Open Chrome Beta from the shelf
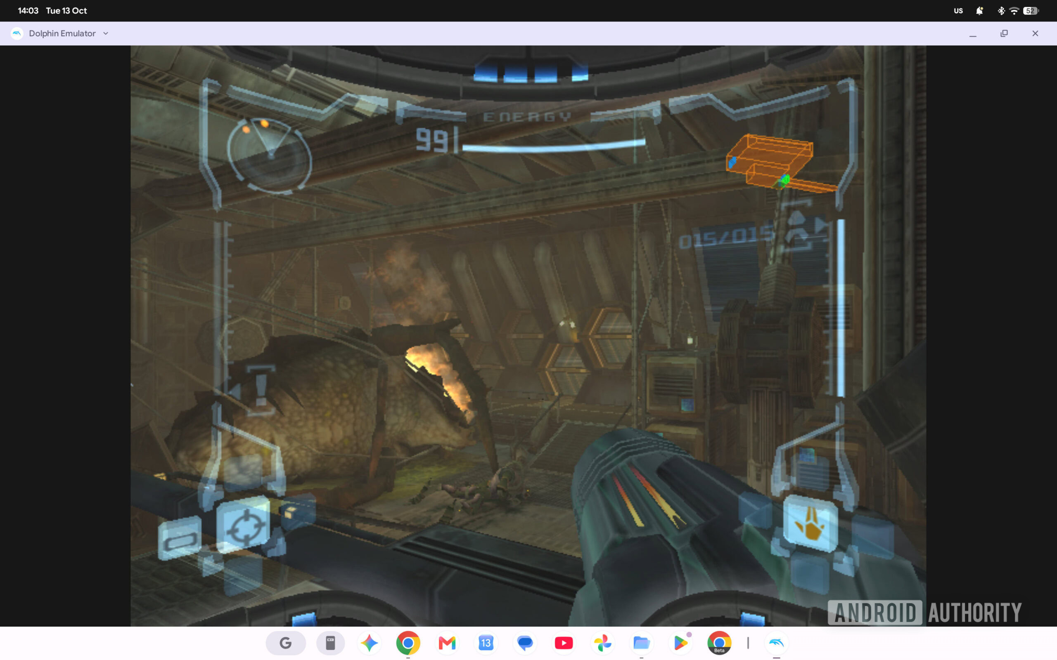Image resolution: width=1057 pixels, height=660 pixels. click(x=719, y=643)
